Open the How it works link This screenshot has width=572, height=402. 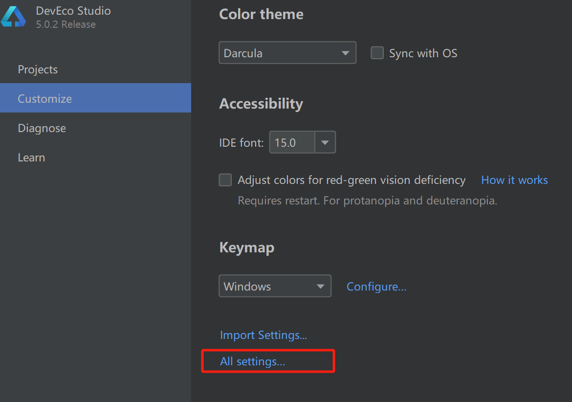(x=514, y=180)
